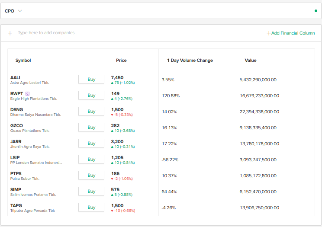Click the Value column header
Viewport: 322px width, 227px height.
[251, 61]
